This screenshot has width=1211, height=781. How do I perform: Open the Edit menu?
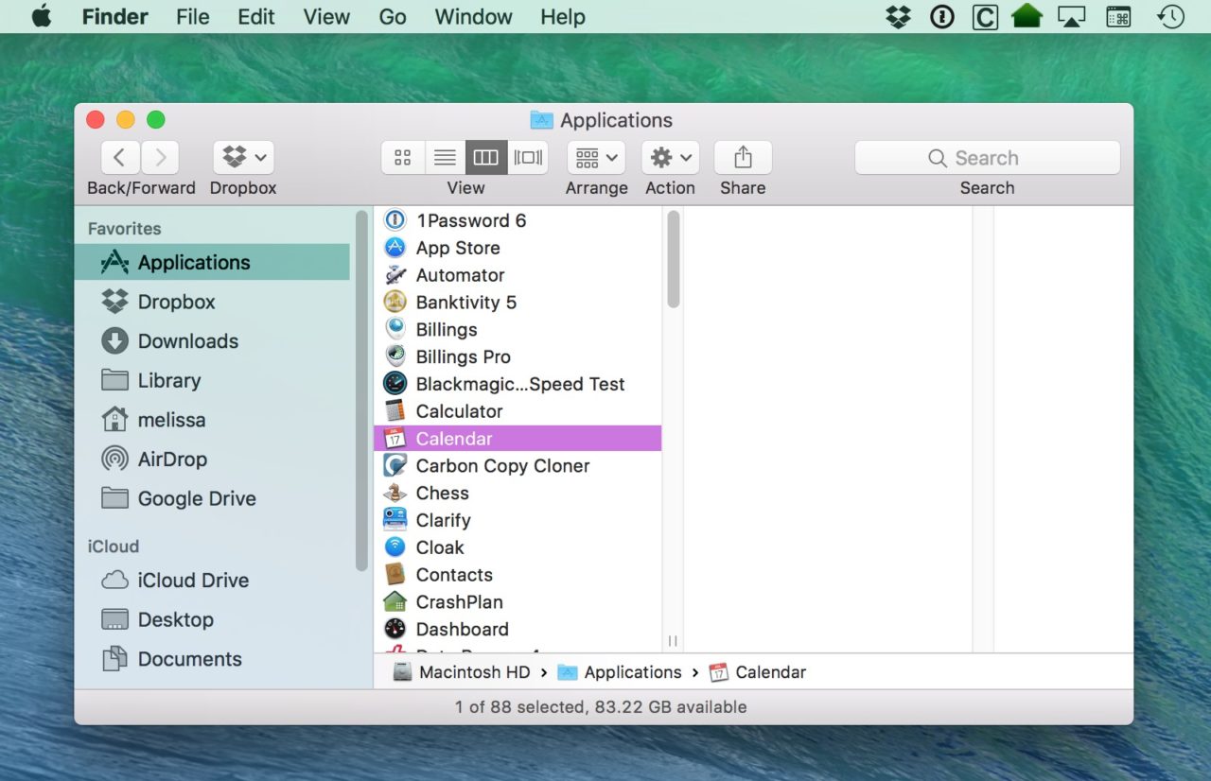[x=256, y=17]
